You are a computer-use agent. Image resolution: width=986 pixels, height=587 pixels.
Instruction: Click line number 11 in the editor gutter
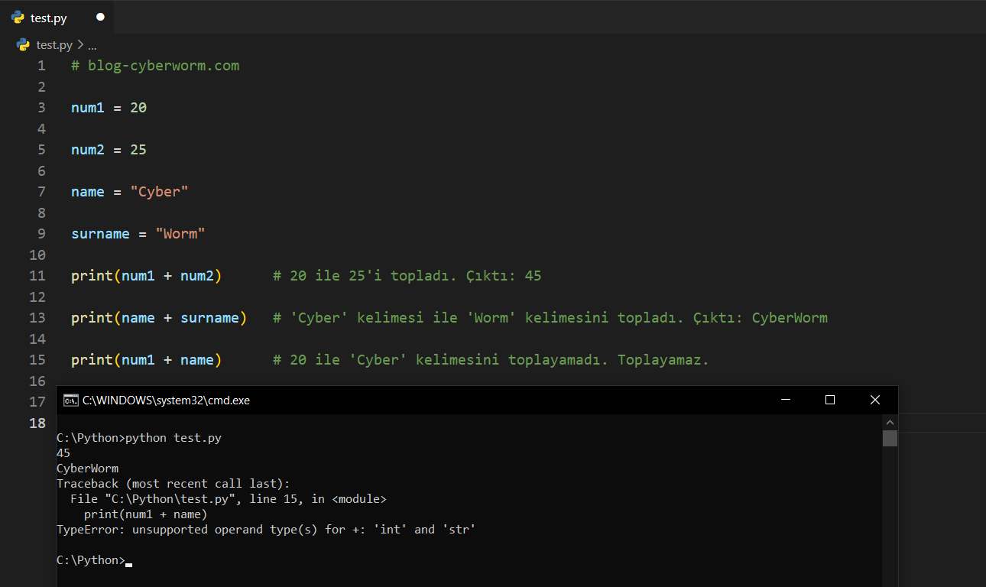(37, 275)
